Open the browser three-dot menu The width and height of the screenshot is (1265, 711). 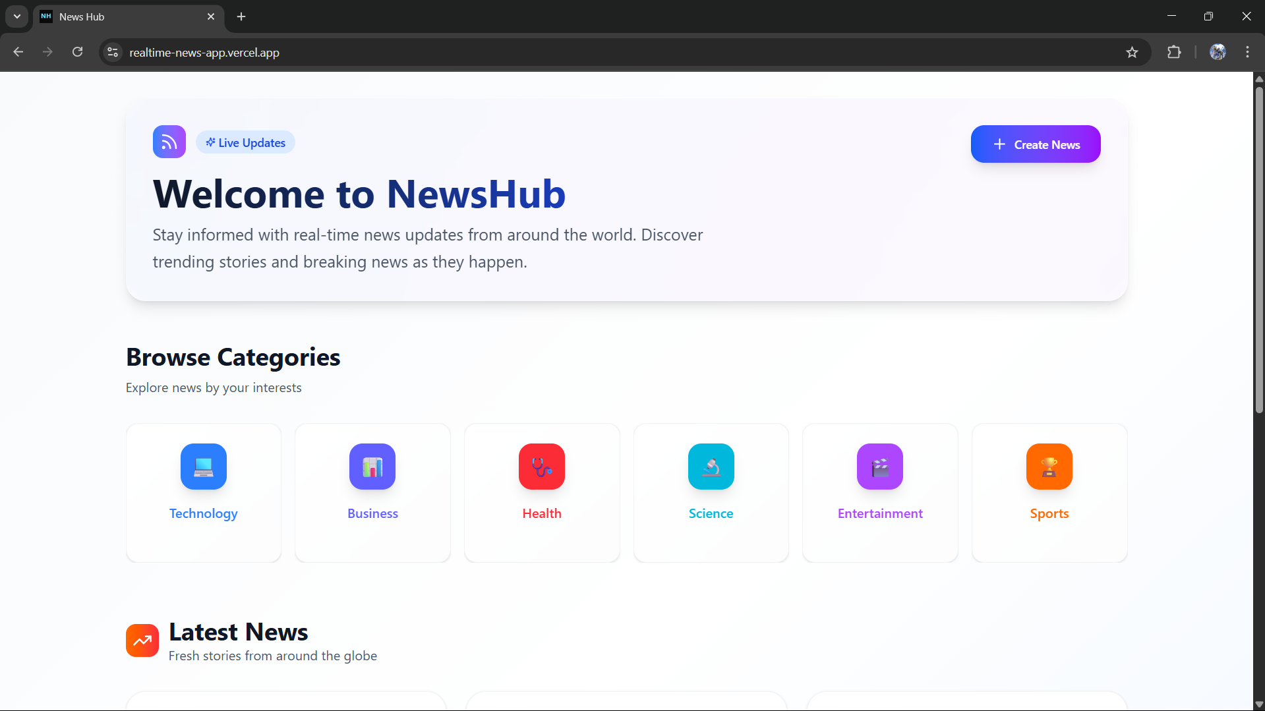coord(1248,52)
